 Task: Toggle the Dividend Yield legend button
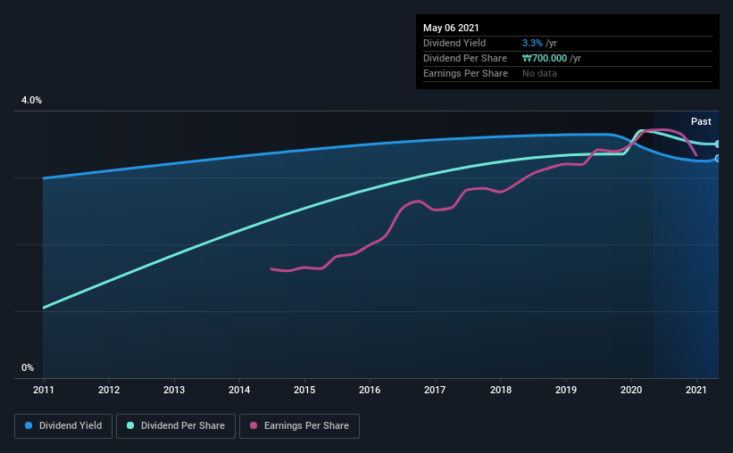[63, 426]
